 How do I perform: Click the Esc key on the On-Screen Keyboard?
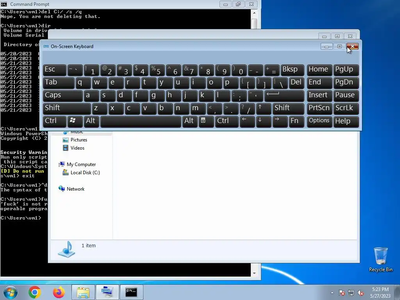[x=55, y=70]
